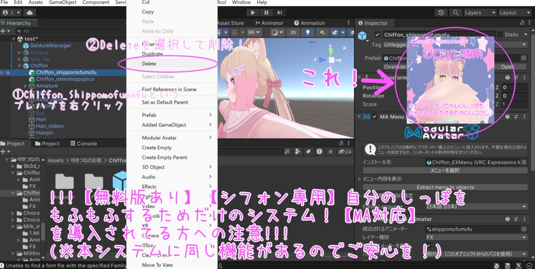Open Transform component three-dot menu

pyautogui.click(x=525, y=78)
